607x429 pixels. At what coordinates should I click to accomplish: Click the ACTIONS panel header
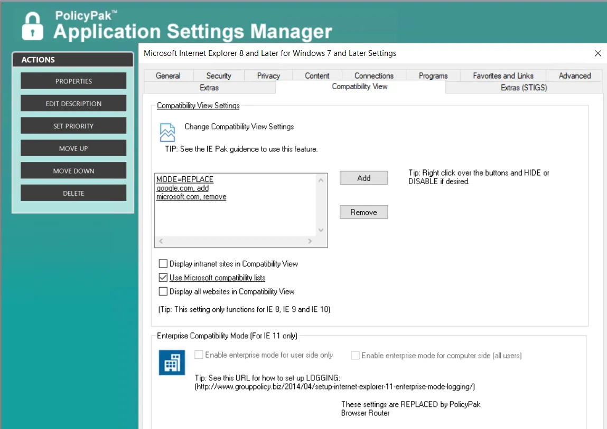pos(73,60)
